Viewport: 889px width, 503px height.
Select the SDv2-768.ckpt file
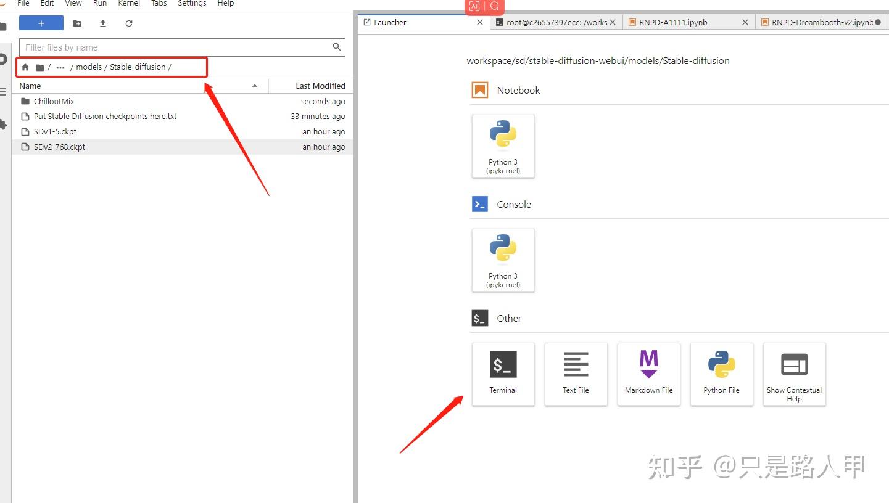coord(182,147)
